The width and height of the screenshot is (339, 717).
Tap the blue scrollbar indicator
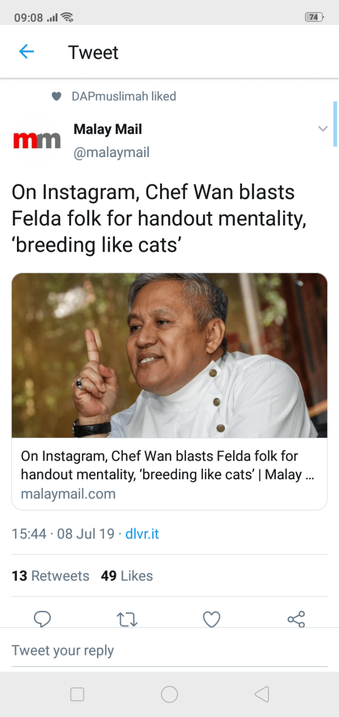click(335, 124)
